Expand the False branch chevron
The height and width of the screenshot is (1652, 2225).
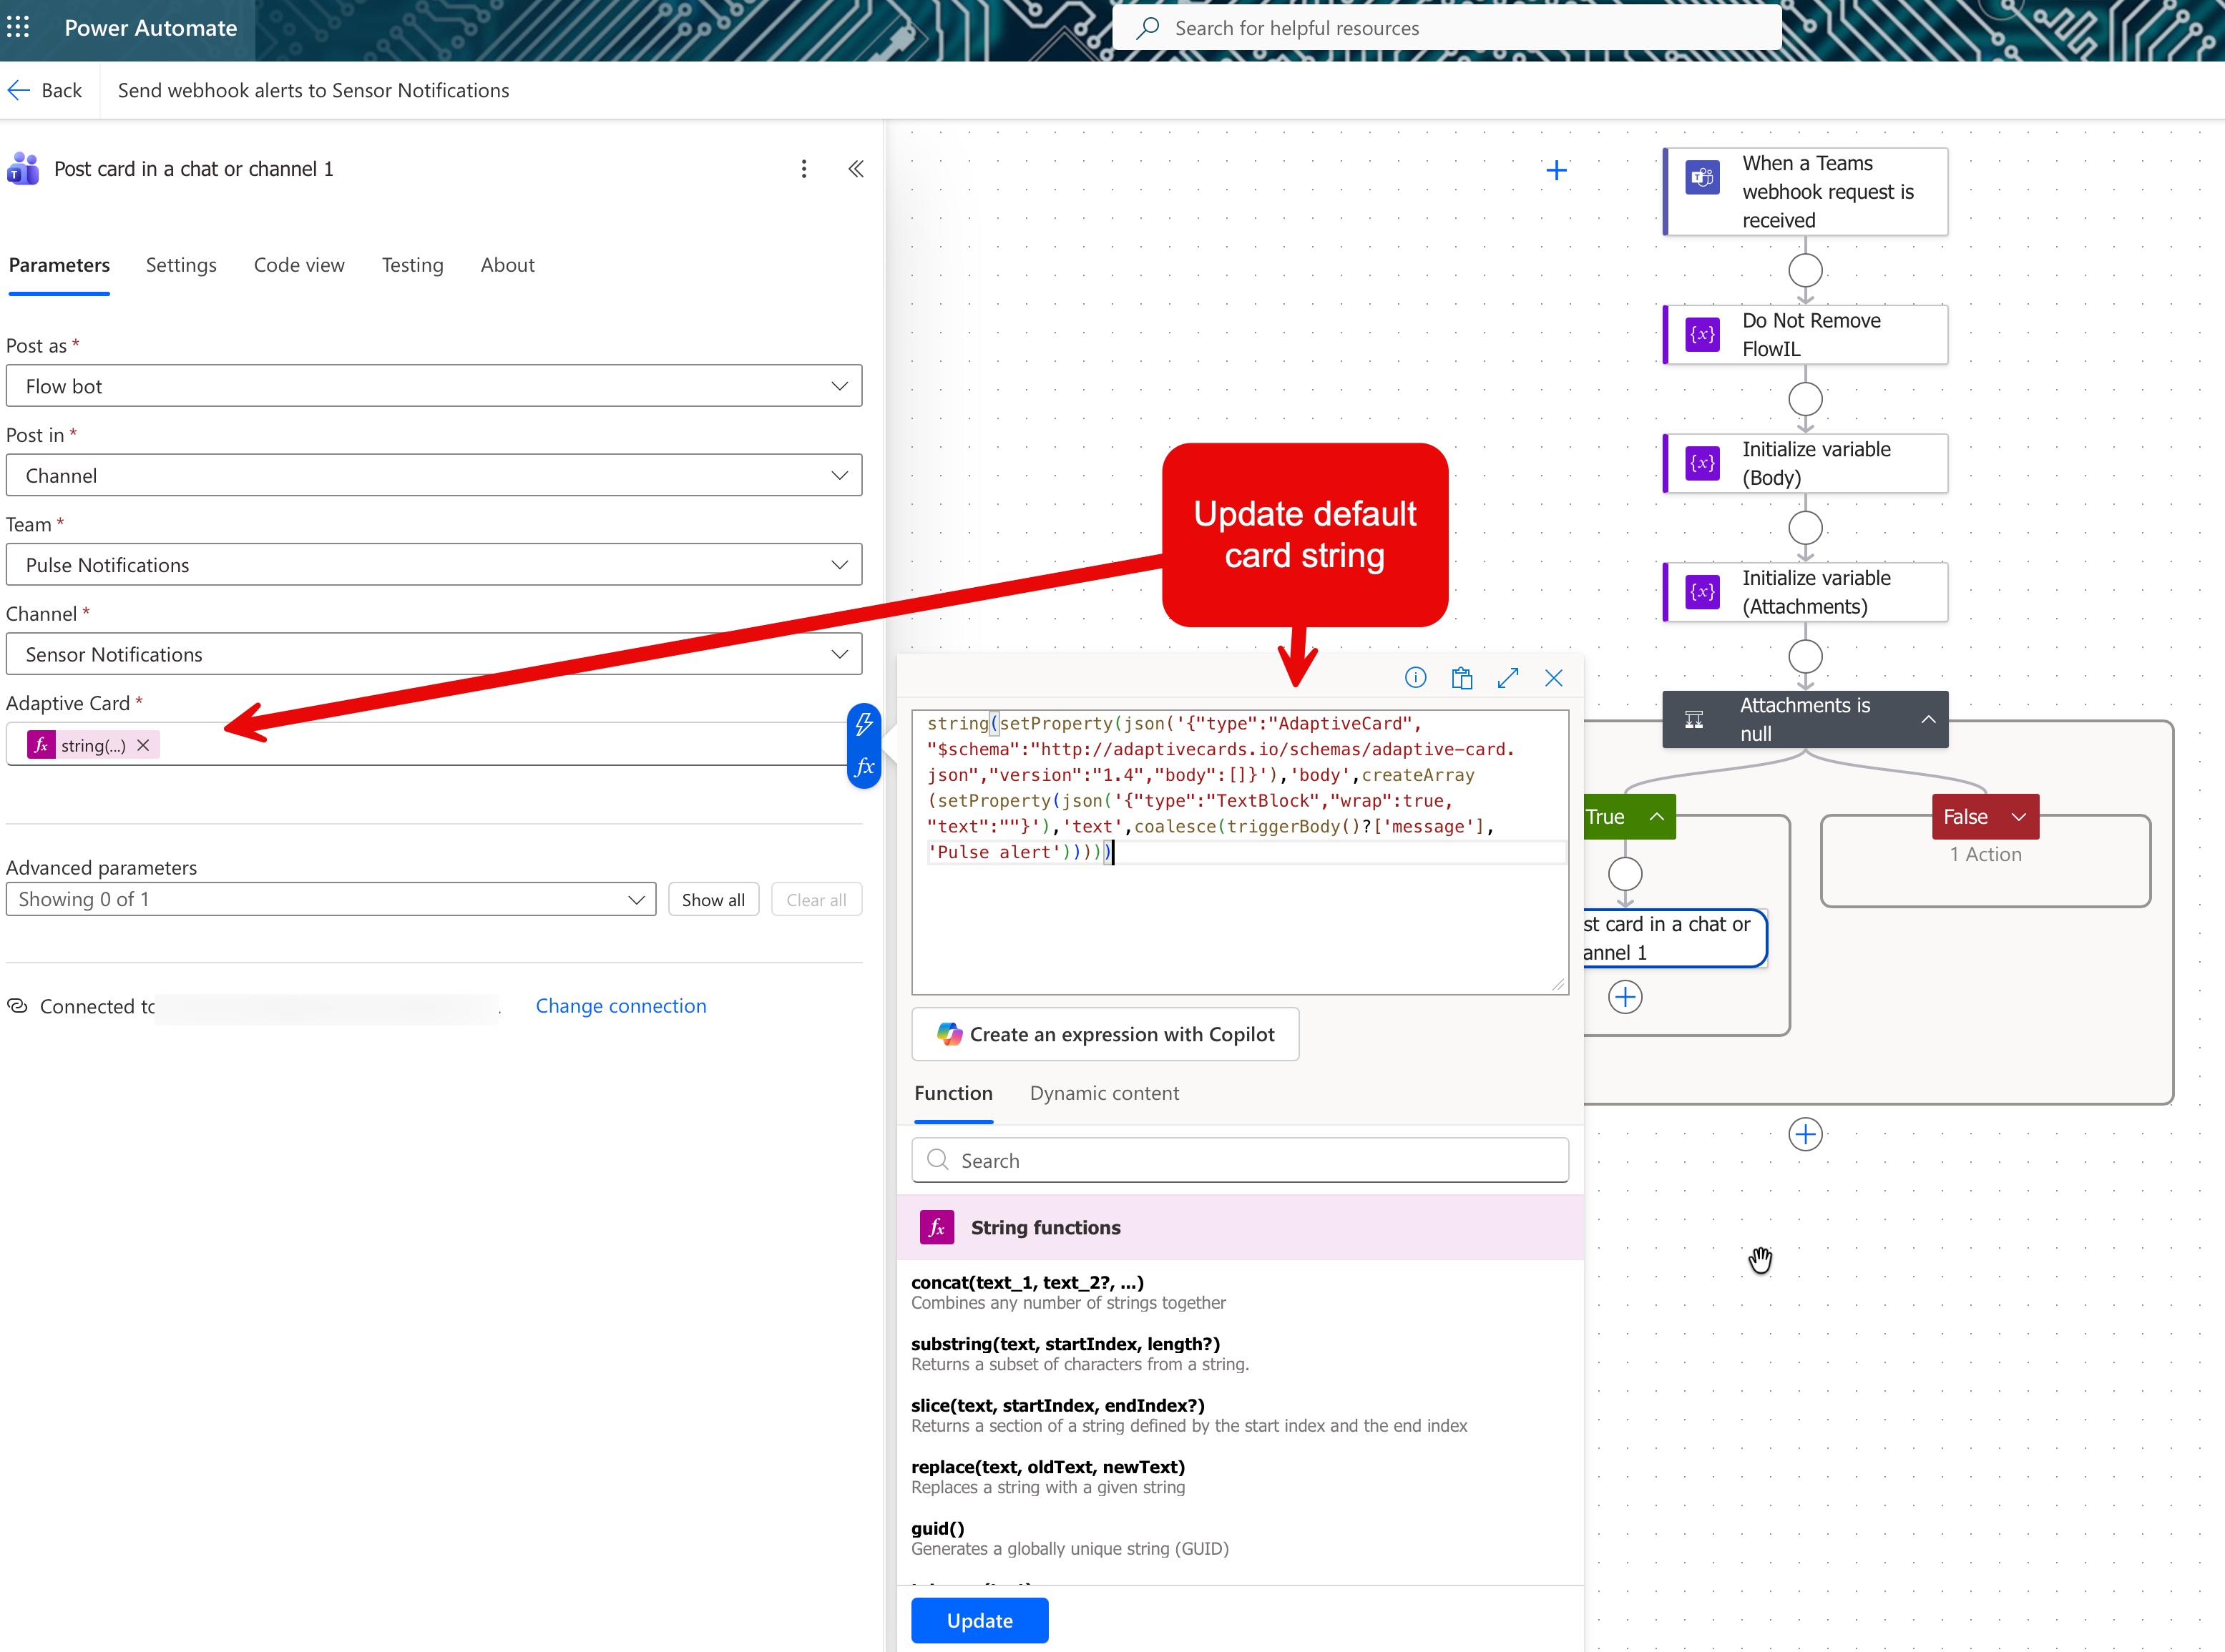pos(2019,817)
